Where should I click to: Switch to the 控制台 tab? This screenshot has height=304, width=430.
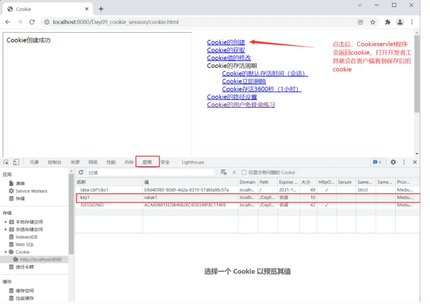[x=55, y=162]
